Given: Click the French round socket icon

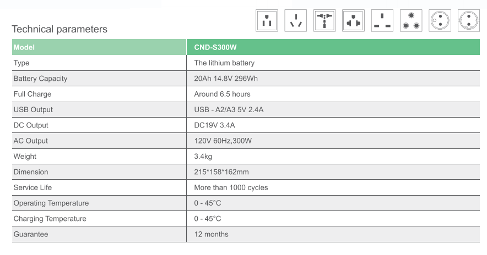Looking at the screenshot, I should pyautogui.click(x=440, y=21).
